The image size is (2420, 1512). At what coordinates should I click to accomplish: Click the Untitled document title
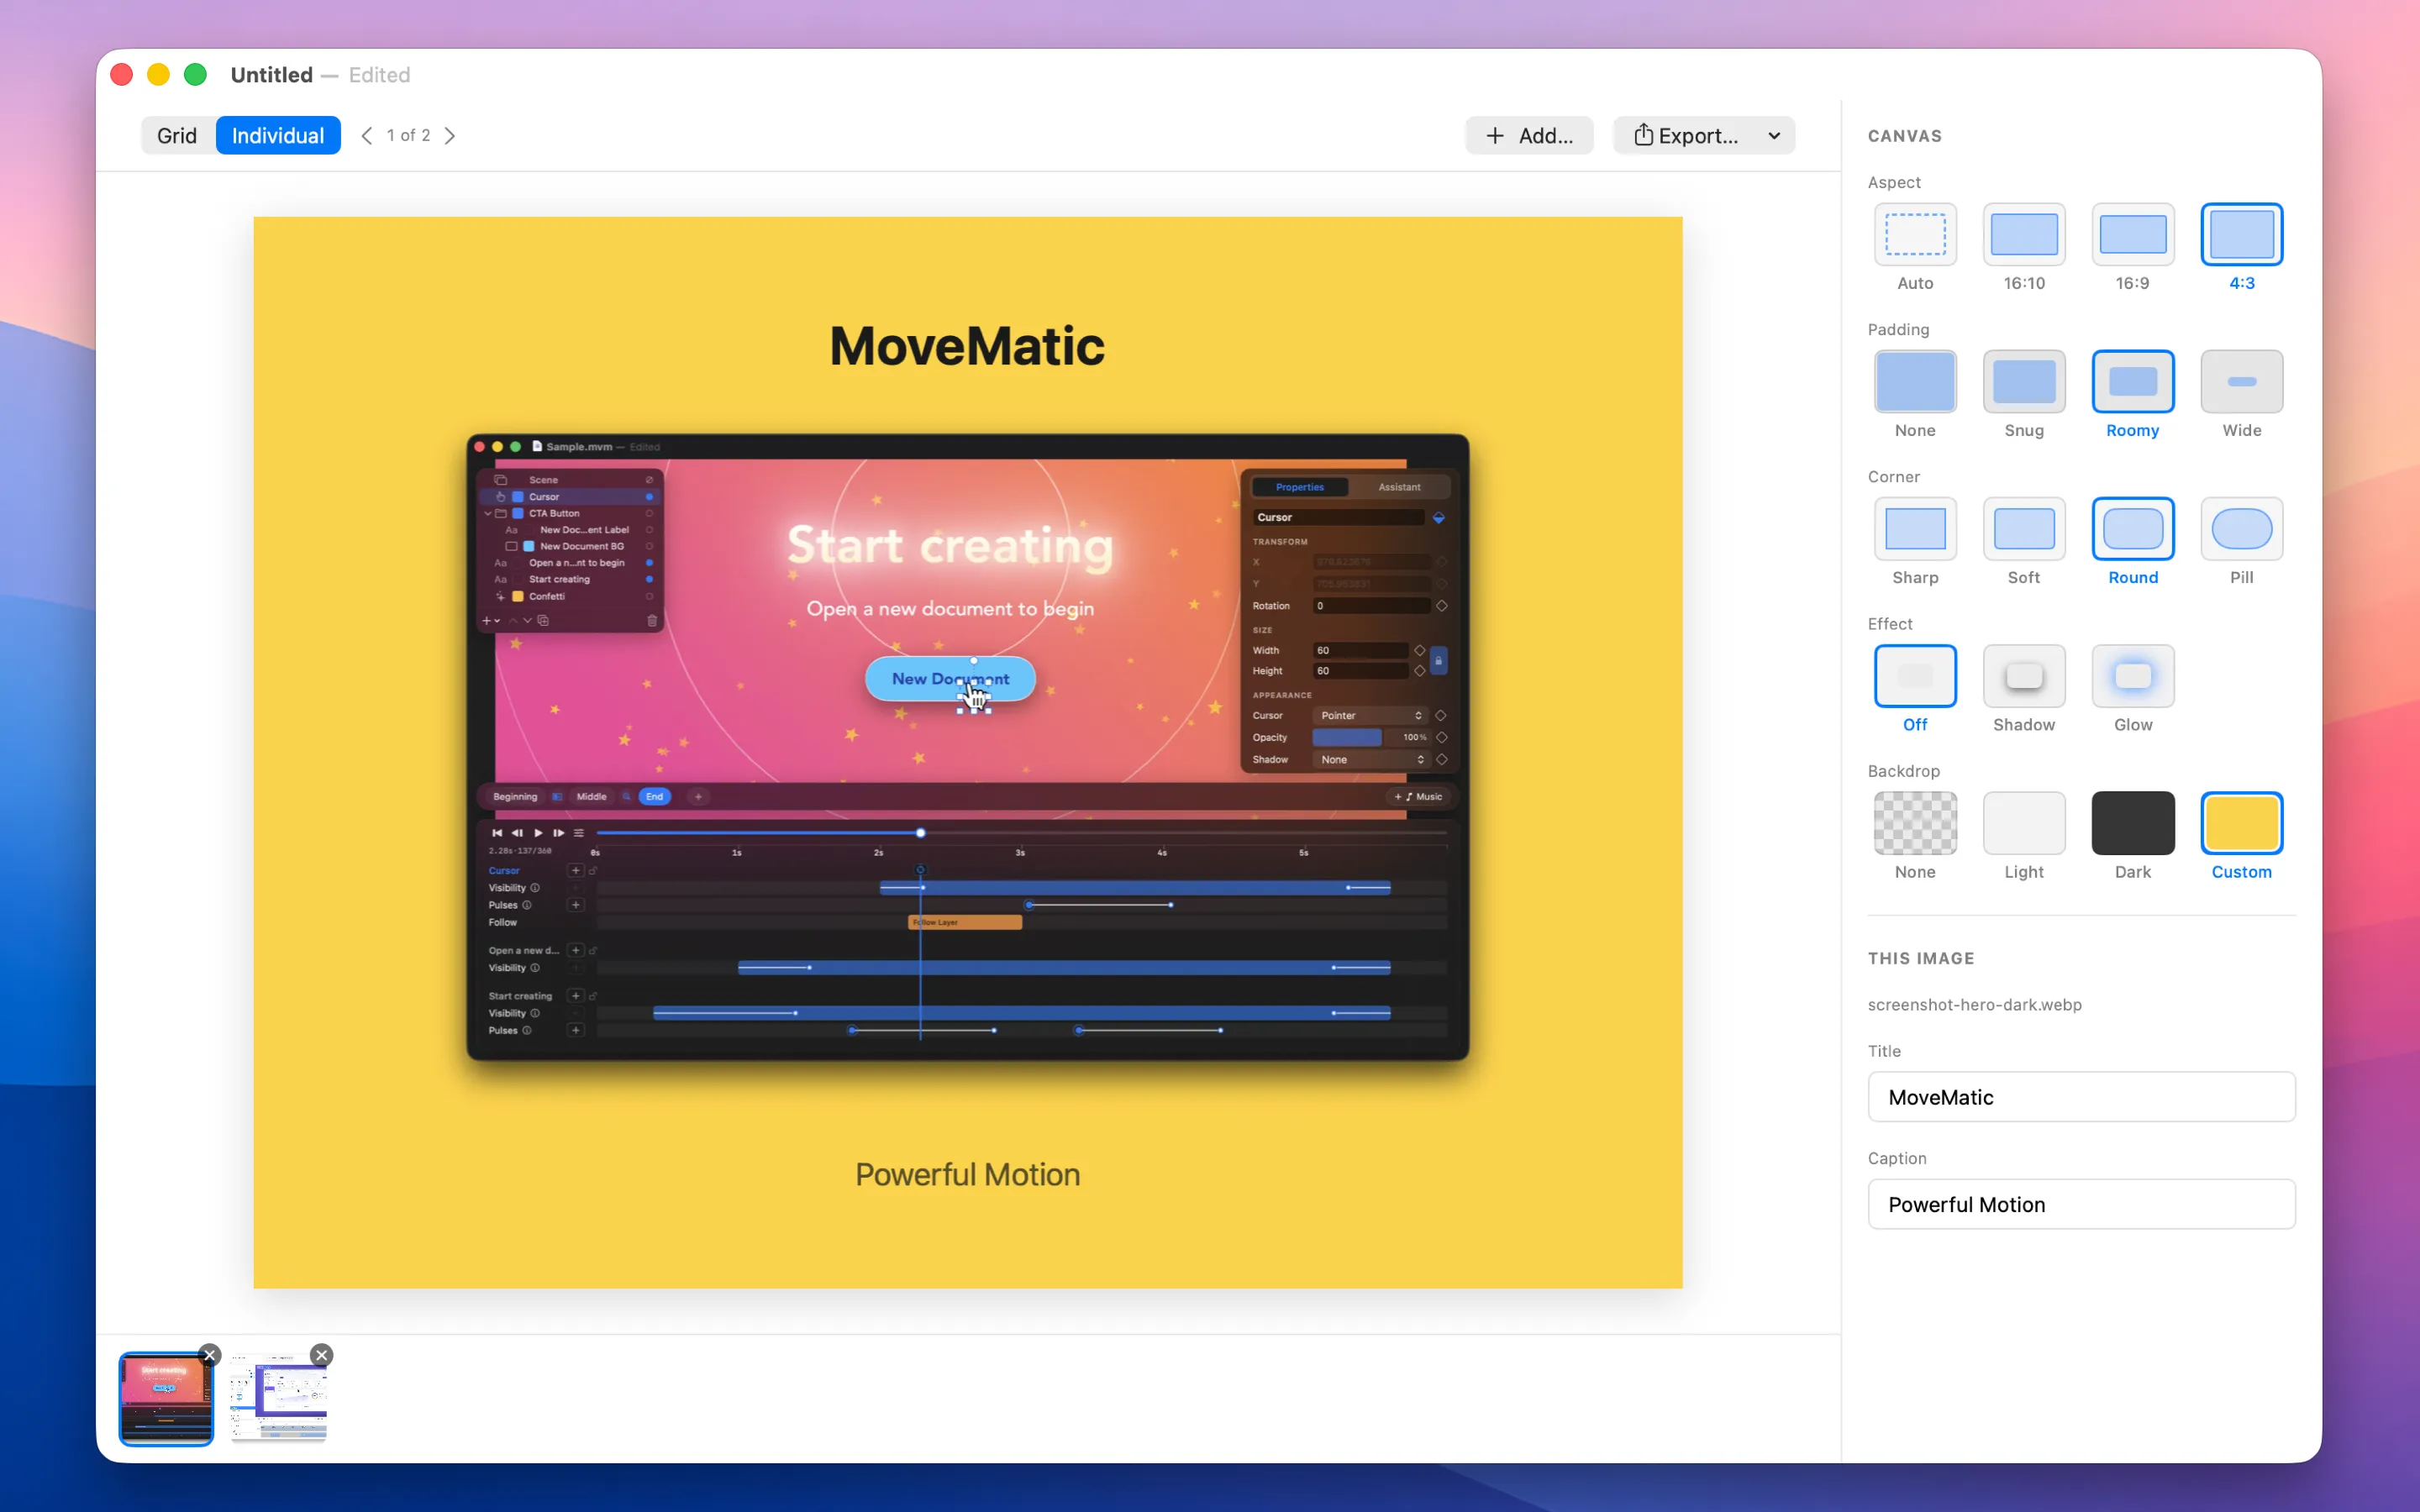[272, 75]
